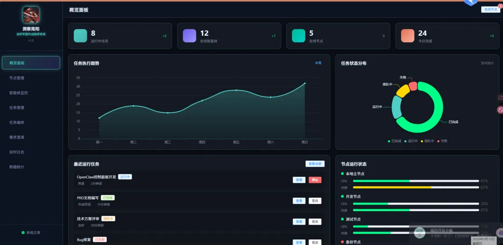Image resolution: width=503 pixels, height=245 pixels.
Task: Stop the OpenClaw控制面板开发 task
Action: [x=315, y=180]
